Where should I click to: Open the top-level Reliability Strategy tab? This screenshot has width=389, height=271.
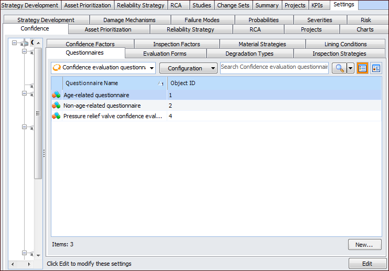pos(141,5)
